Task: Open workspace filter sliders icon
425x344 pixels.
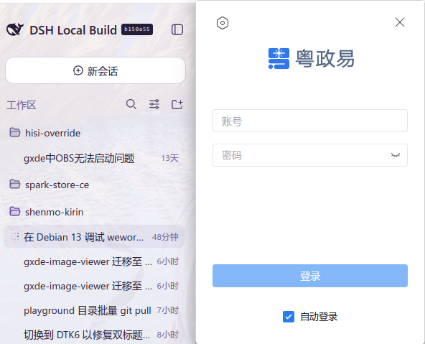Action: point(154,104)
